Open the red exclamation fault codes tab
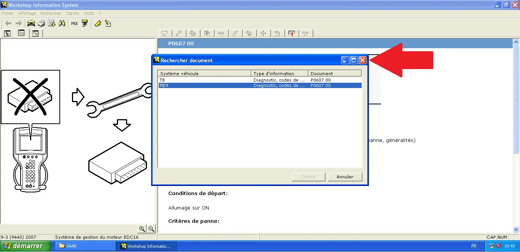Screen dimensions: 520x252 point(292,33)
